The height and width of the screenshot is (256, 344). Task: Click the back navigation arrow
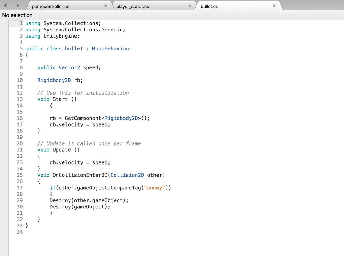(5, 5)
